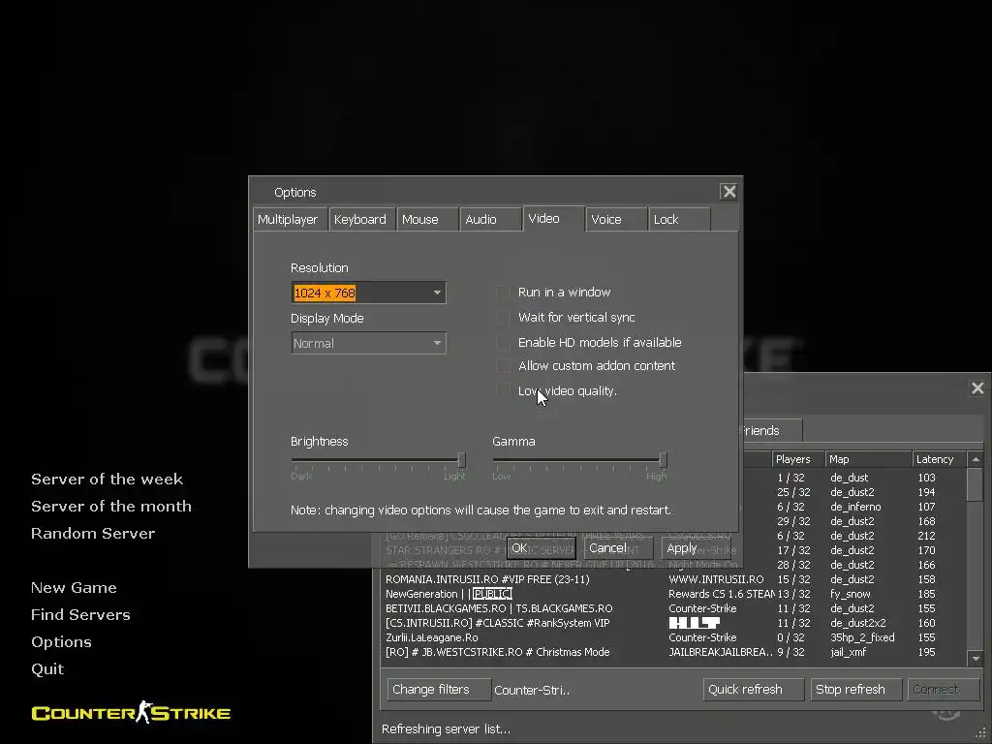Toggle Allow custom addon content
This screenshot has height=744, width=992.
pos(504,365)
